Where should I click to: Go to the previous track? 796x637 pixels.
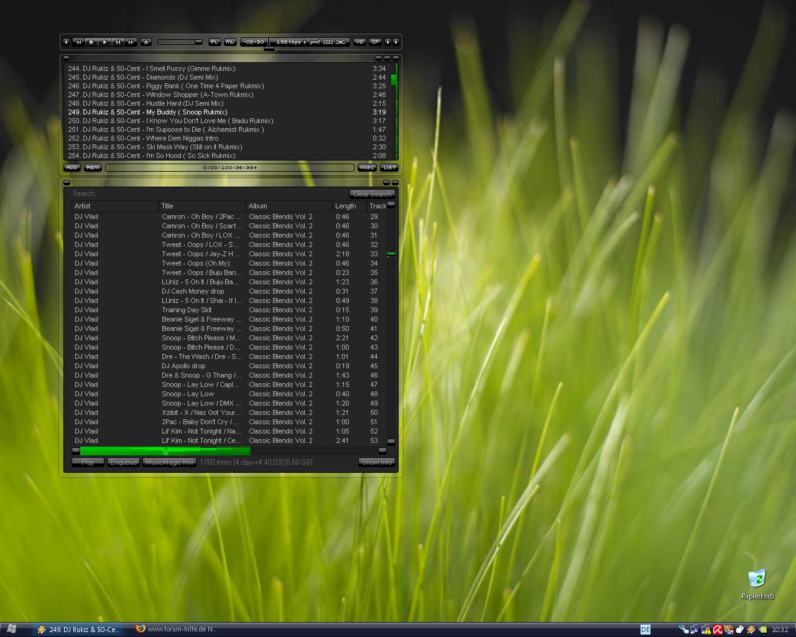tap(78, 42)
